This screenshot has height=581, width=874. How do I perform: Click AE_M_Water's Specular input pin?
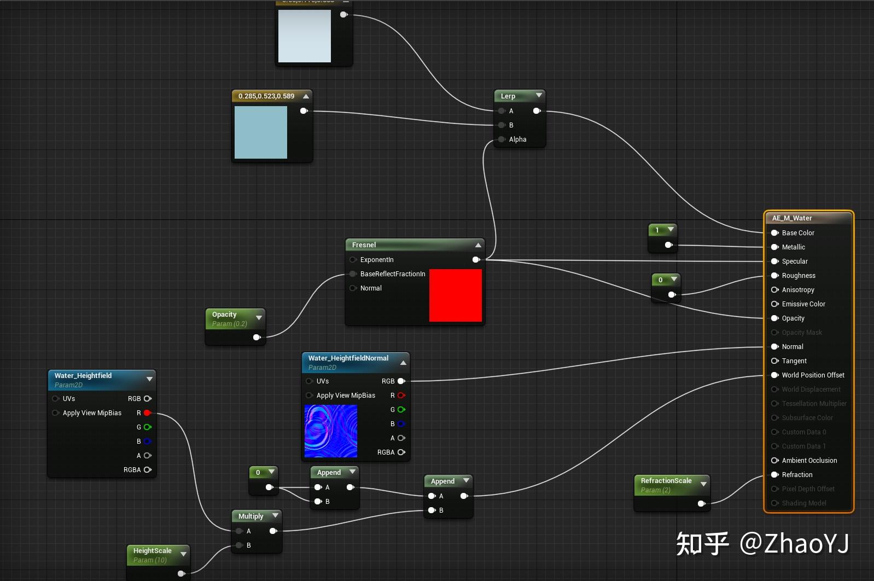tap(775, 262)
